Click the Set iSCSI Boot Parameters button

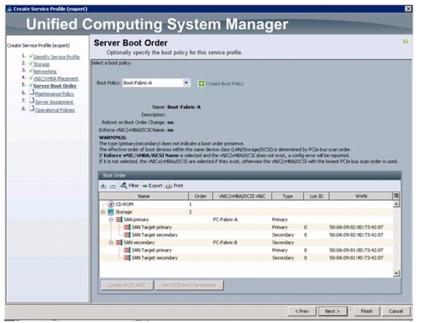click(x=189, y=285)
